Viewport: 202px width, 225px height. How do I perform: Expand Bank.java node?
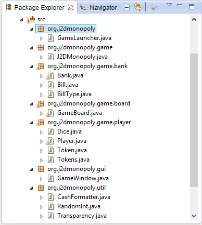coord(41,76)
